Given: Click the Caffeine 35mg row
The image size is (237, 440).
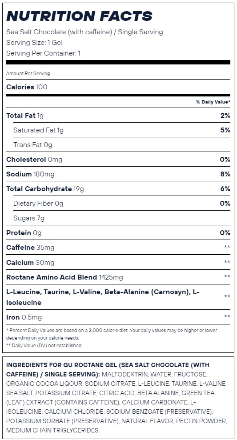Looking at the screenshot, I should (x=118, y=247).
